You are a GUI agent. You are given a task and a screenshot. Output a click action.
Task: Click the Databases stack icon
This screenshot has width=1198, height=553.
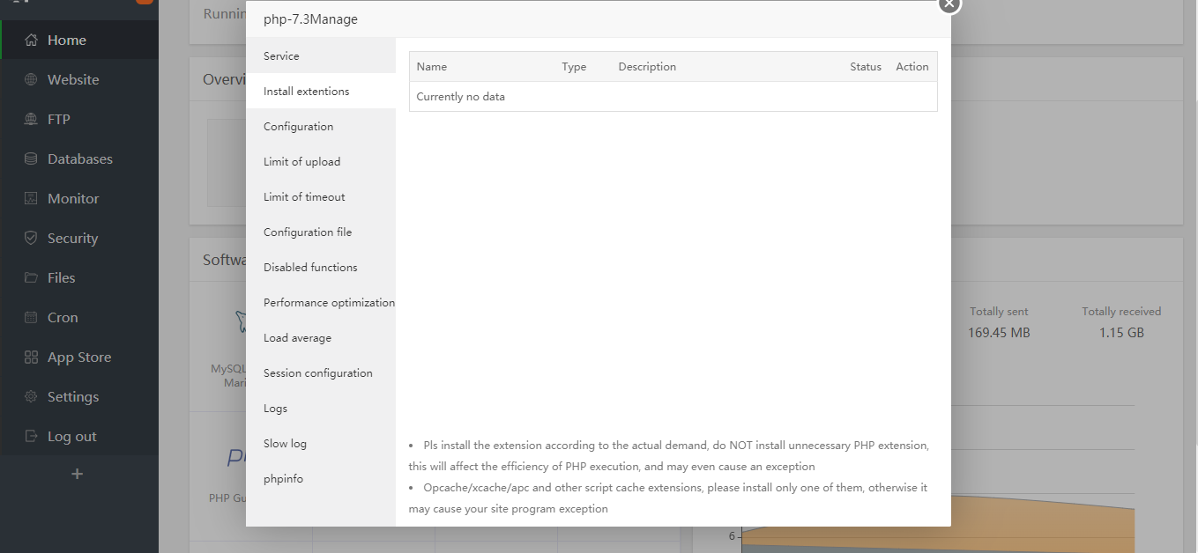point(31,159)
